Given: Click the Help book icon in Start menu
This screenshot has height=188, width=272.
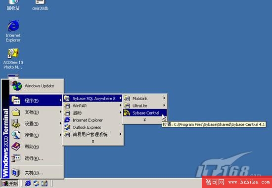Looking at the screenshot, I should coord(16,147).
